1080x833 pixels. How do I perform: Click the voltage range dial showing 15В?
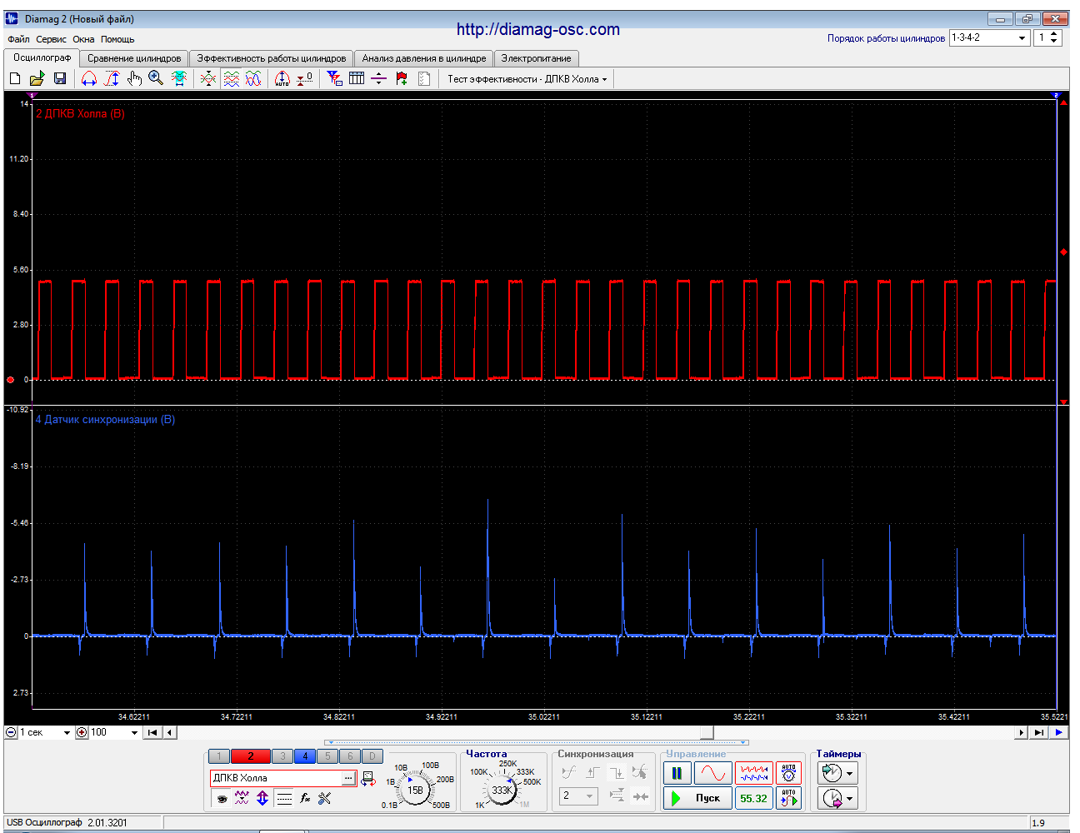click(415, 790)
